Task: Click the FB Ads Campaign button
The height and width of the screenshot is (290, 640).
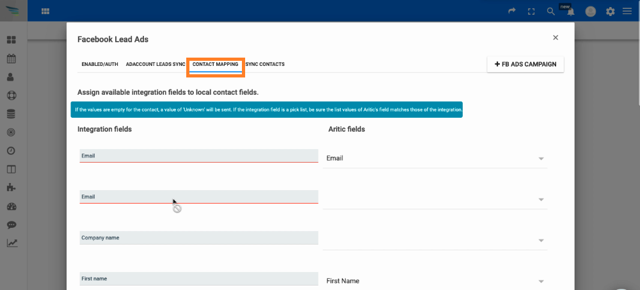Action: click(x=525, y=64)
